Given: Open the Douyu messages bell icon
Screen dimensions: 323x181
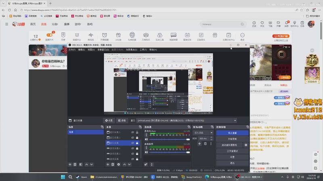Looking at the screenshot, I should [287, 24].
